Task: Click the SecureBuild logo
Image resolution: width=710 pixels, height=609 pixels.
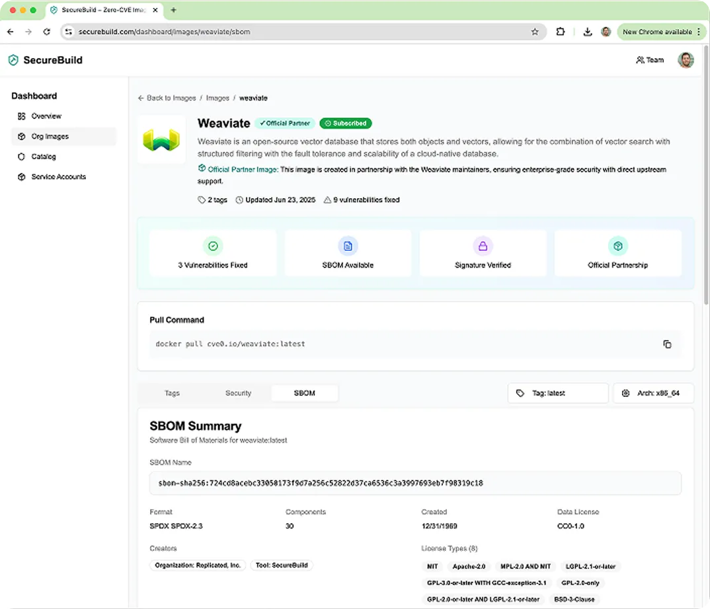Action: (45, 59)
